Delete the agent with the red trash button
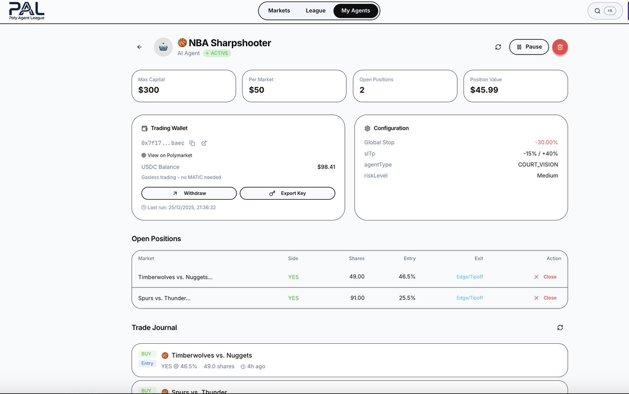Screen dimensions: 629x394 point(560,47)
